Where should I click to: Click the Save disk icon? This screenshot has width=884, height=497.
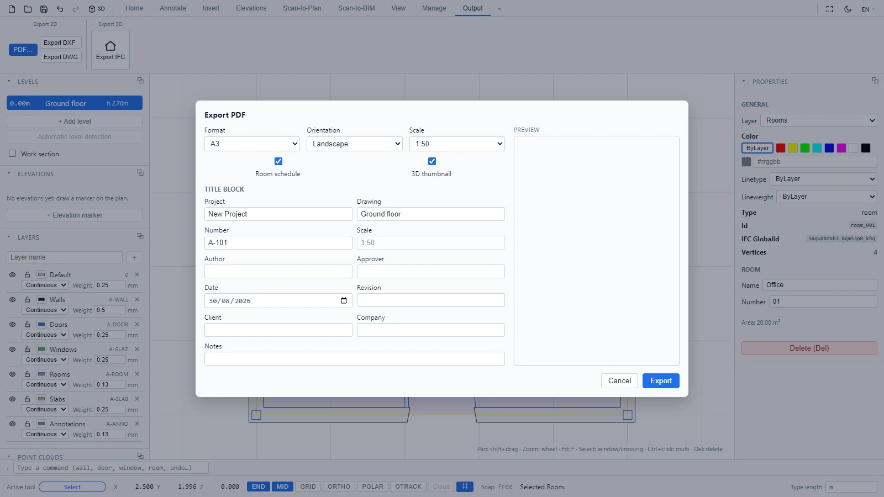coord(44,9)
